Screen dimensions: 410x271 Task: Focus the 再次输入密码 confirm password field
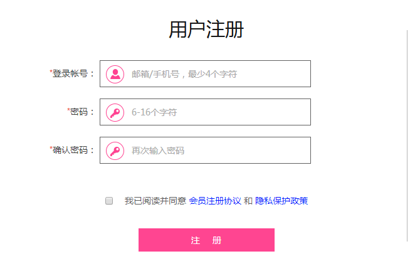[x=205, y=150]
